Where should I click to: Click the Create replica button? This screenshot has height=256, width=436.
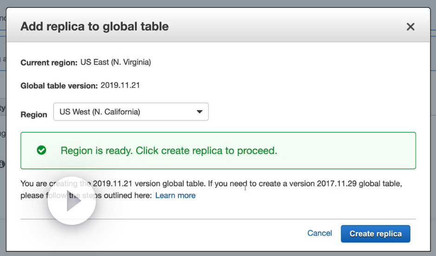(x=375, y=234)
